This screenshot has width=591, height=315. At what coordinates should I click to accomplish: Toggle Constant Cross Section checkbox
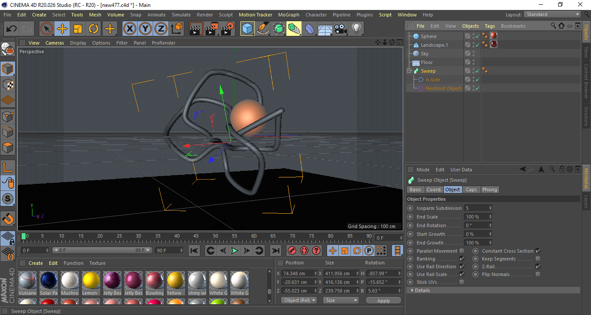[538, 251]
